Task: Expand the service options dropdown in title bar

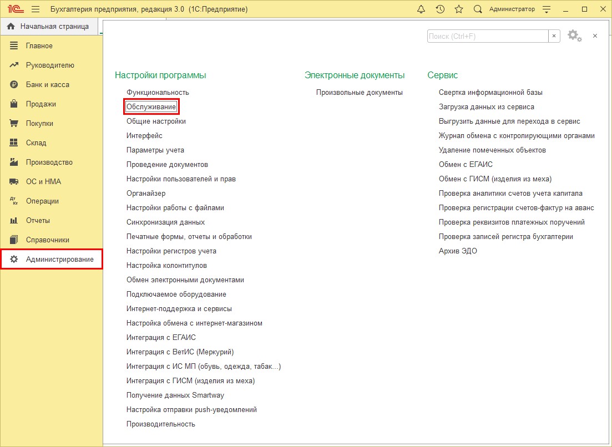Action: click(547, 9)
